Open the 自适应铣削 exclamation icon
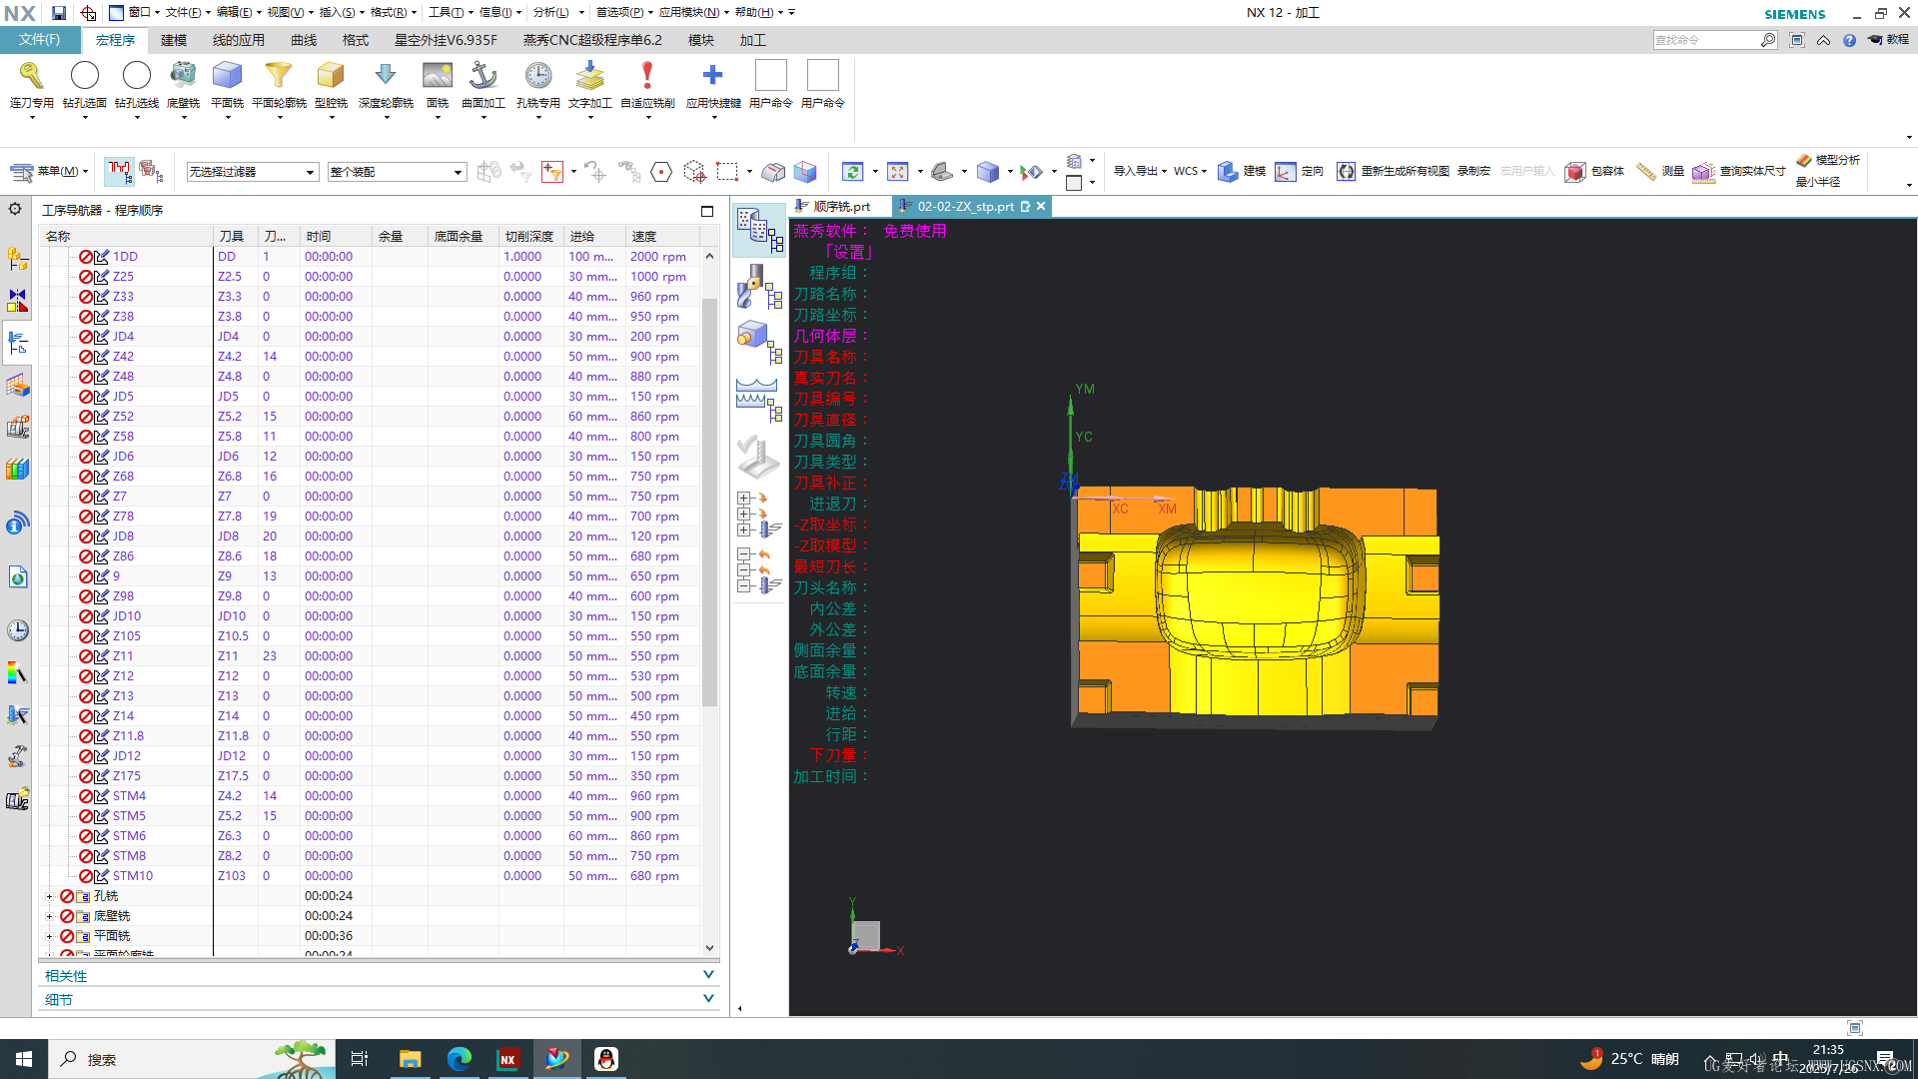 [647, 75]
